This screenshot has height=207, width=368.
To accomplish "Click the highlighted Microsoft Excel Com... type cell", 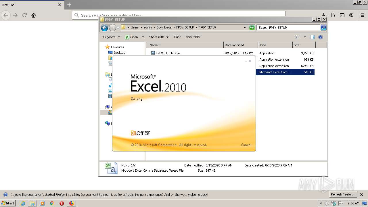I will point(275,72).
